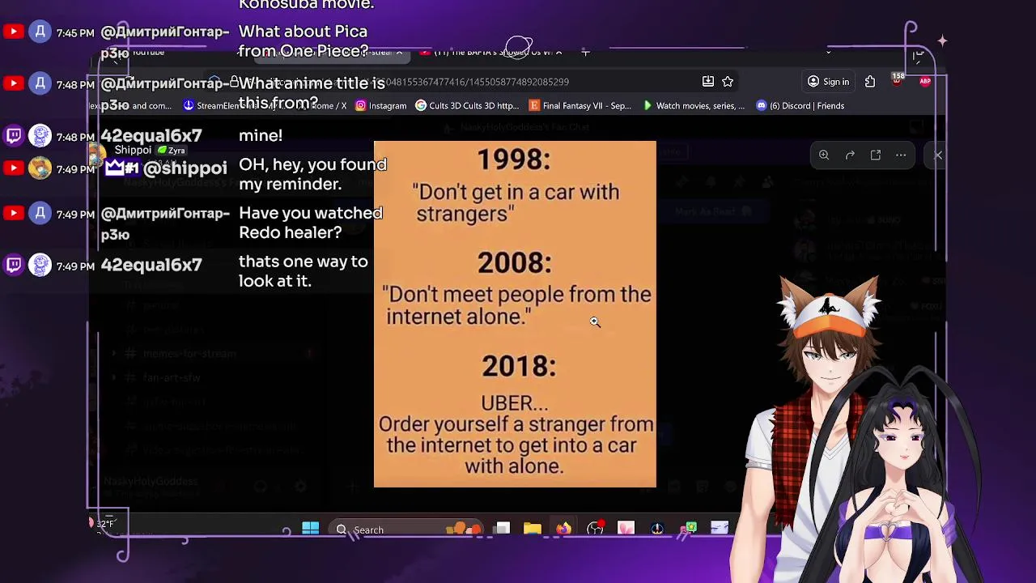
Task: Click the username @shippoi in chat
Action: (x=185, y=168)
